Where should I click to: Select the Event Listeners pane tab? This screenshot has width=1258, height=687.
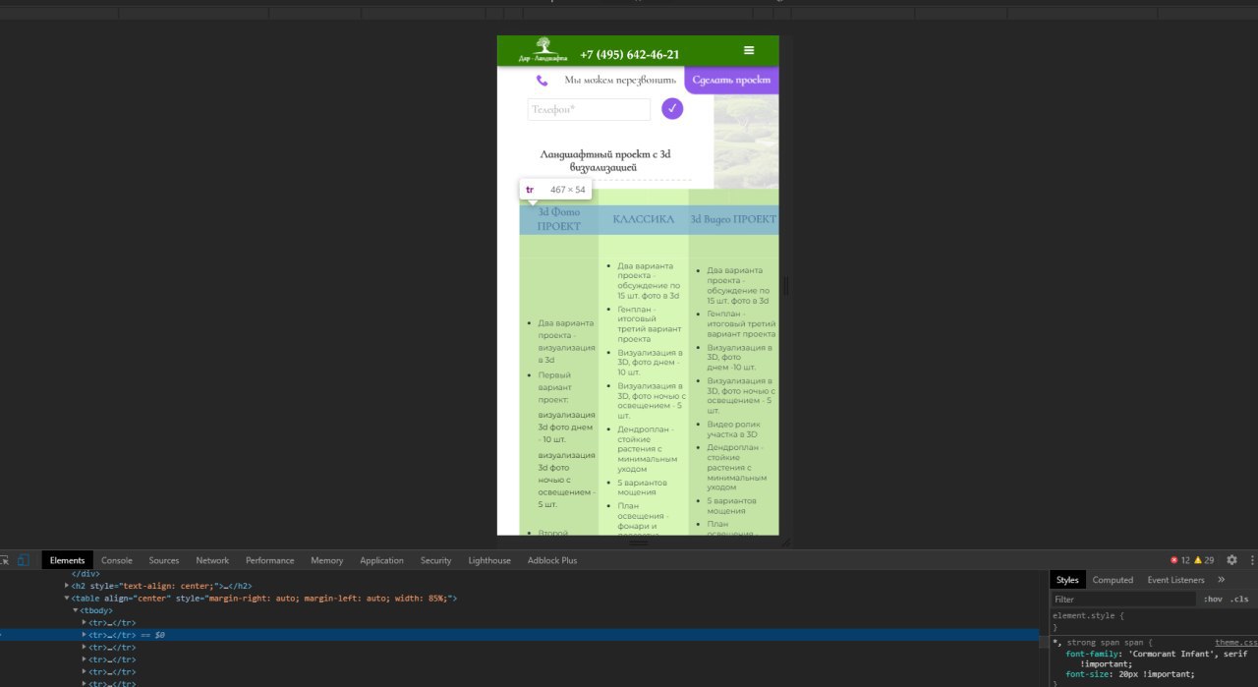coord(1176,580)
